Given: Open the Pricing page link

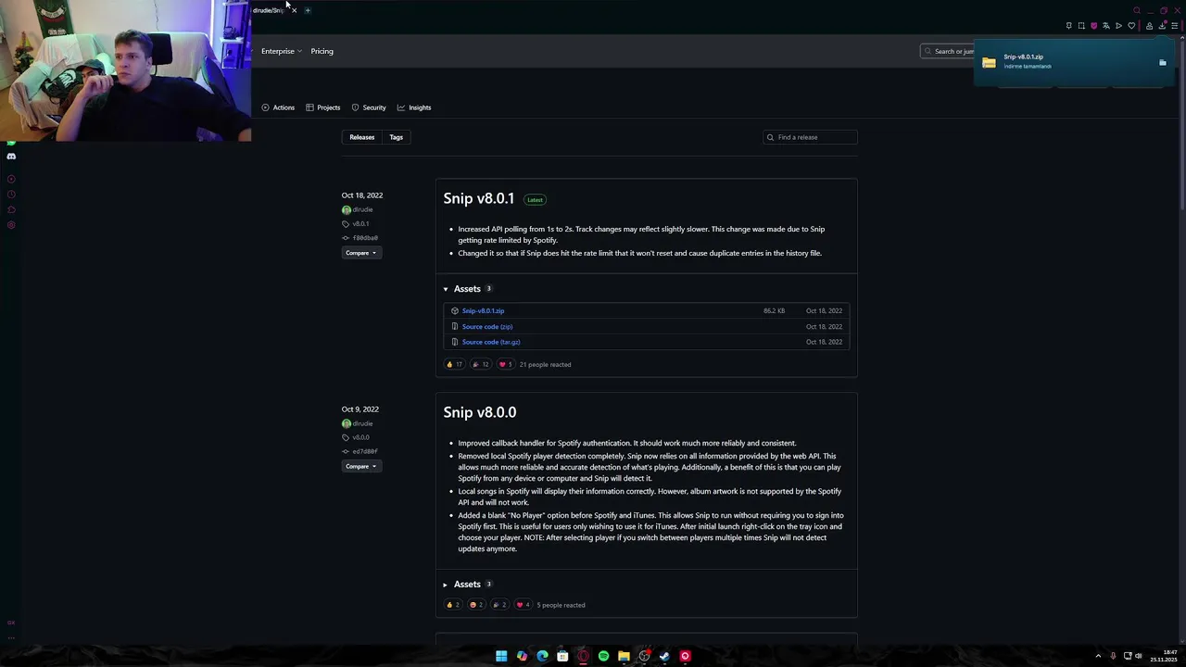Looking at the screenshot, I should pyautogui.click(x=322, y=51).
